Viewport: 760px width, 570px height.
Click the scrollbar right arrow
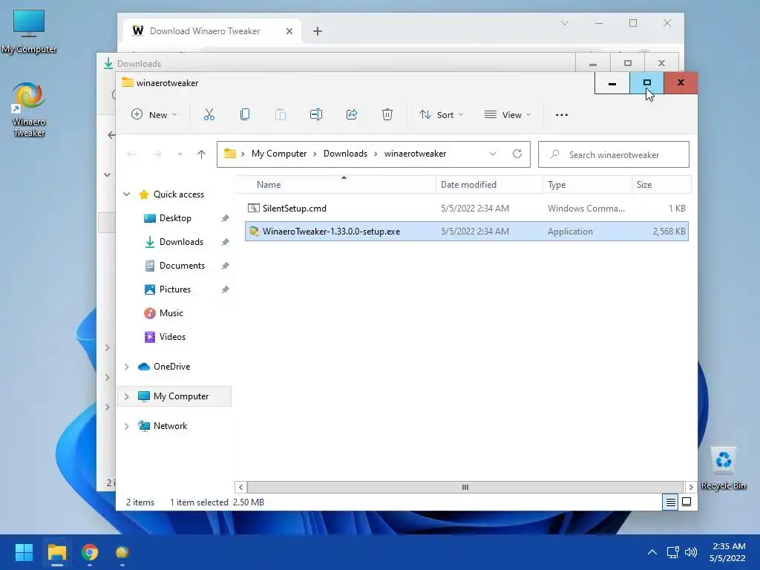pyautogui.click(x=691, y=487)
